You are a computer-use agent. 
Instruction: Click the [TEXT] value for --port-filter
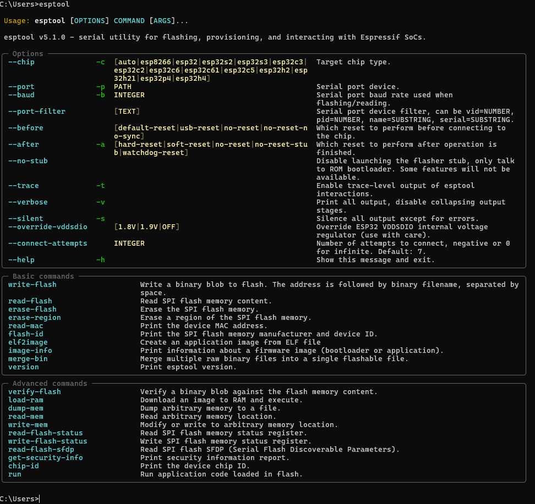[127, 112]
